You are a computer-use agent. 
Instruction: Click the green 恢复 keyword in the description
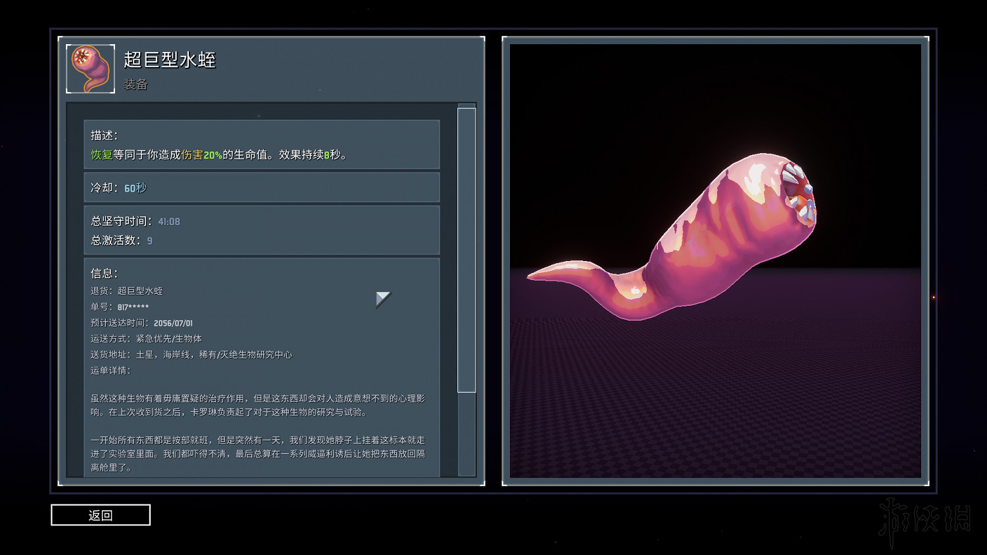[x=101, y=155]
